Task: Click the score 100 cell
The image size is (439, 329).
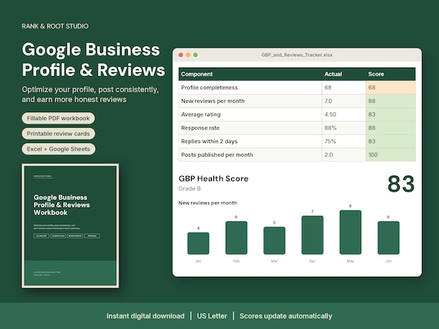Action: tap(390, 155)
